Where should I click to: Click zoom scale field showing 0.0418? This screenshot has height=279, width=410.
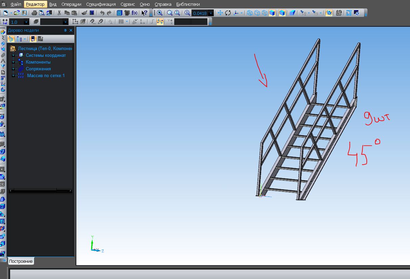(x=200, y=13)
